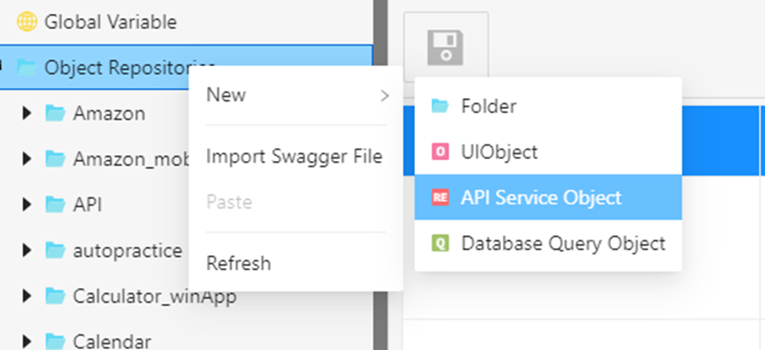Expand the autopractice folder arrow
Image resolution: width=765 pixels, height=350 pixels.
point(27,249)
